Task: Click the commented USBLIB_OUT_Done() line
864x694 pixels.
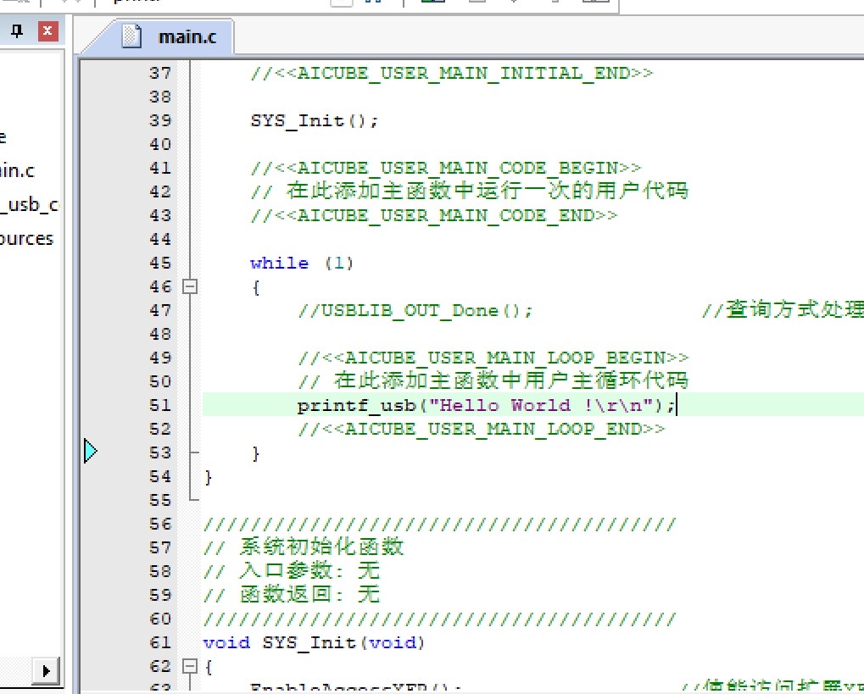Action: tap(415, 311)
